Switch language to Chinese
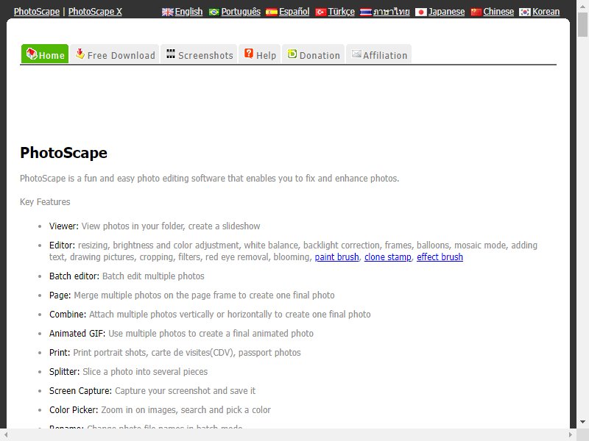589x441 pixels. (498, 12)
